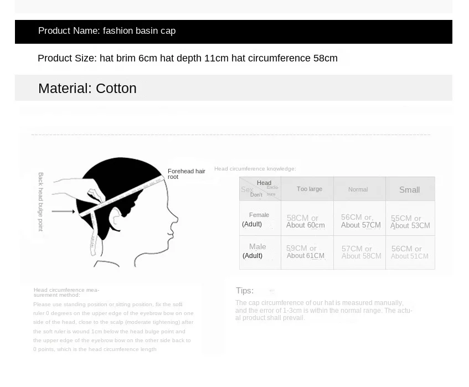Image resolution: width=469 pixels, height=387 pixels.
Task: Click the 'Product Name: fashion basin cap' banner
Action: coord(234,32)
